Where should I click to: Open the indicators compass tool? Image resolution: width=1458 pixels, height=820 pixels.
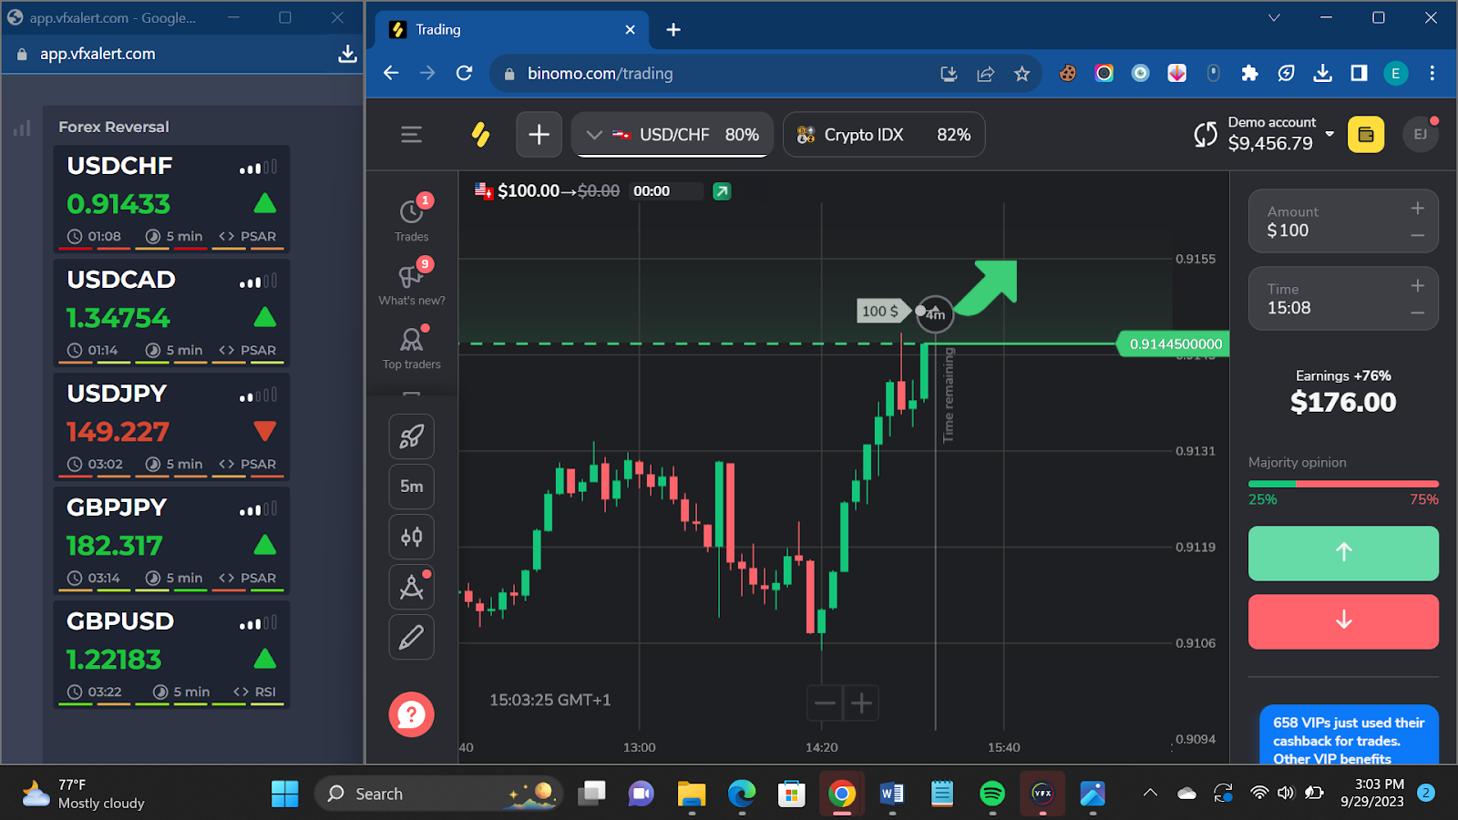pos(412,587)
